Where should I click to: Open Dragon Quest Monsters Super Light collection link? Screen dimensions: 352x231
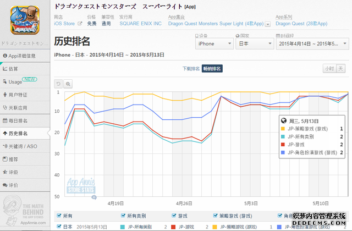point(216,23)
